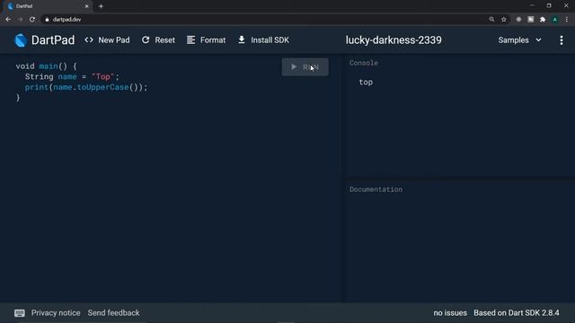Click the first extension icon next to star
This screenshot has width=575, height=323.
click(x=518, y=20)
